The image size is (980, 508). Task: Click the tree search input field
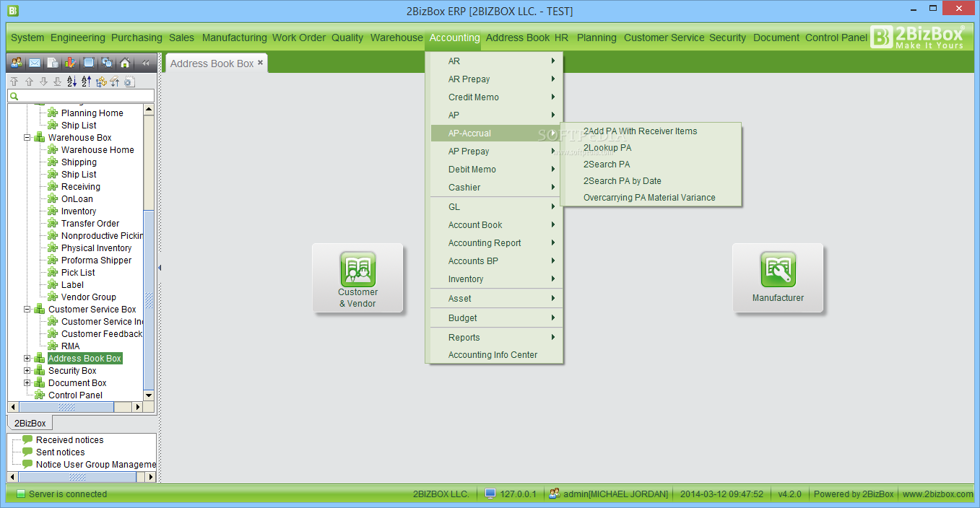click(x=81, y=96)
